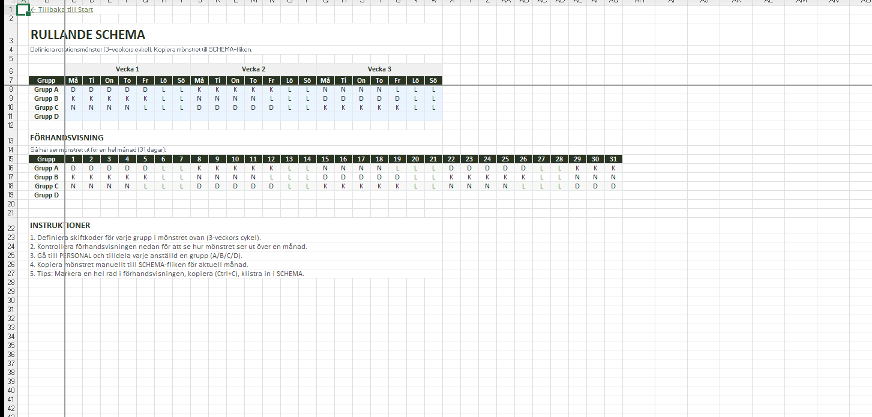872x417 pixels.
Task: Click the "Grupp" header in row 15
Action: [x=46, y=159]
